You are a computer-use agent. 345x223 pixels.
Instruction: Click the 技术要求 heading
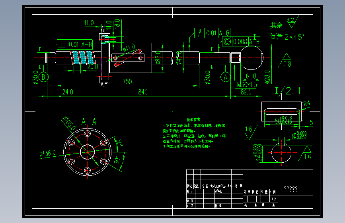point(193,119)
